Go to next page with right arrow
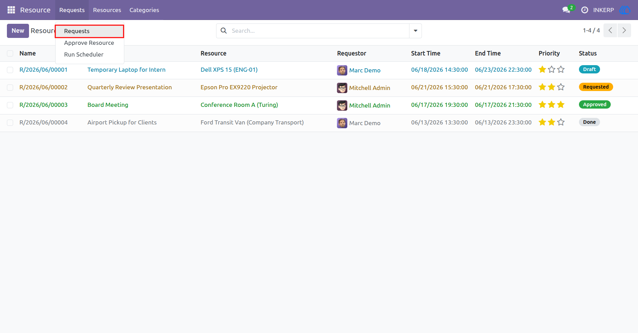Viewport: 638px width, 333px height. point(624,31)
